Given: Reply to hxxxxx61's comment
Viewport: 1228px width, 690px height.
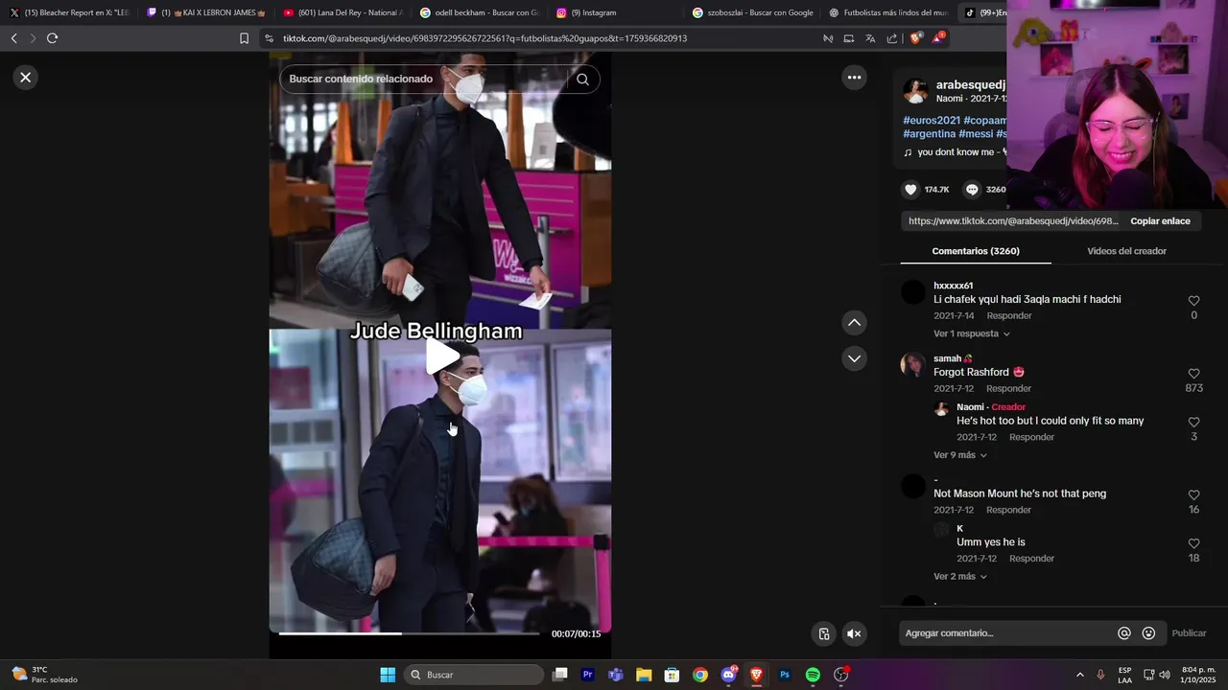Looking at the screenshot, I should 1009,316.
